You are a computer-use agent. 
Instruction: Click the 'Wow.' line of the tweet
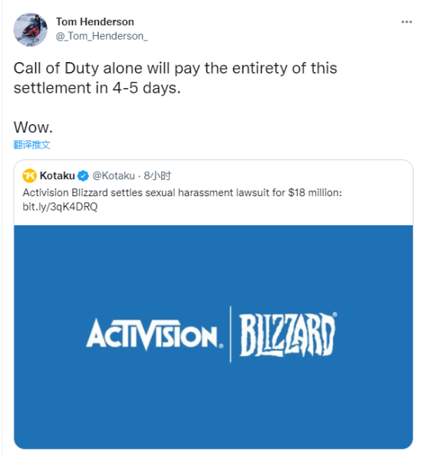33,127
